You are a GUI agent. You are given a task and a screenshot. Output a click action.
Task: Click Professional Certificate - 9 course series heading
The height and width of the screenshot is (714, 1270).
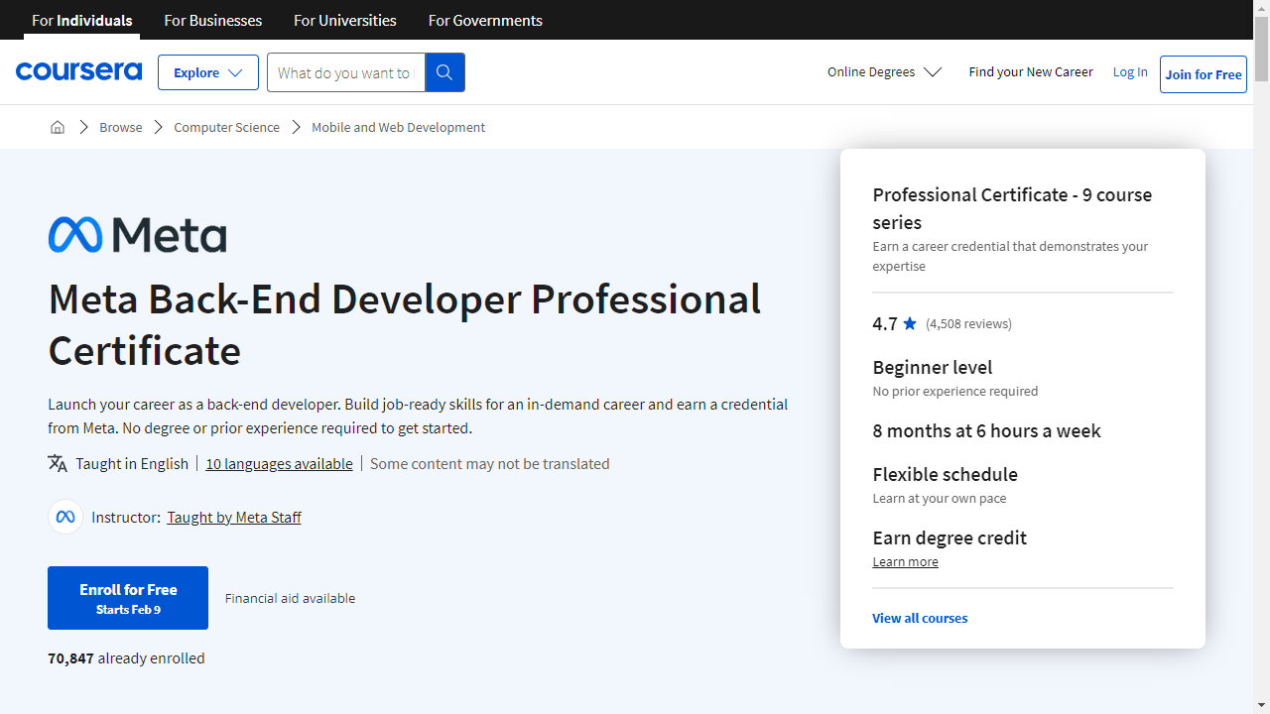[x=1012, y=208]
